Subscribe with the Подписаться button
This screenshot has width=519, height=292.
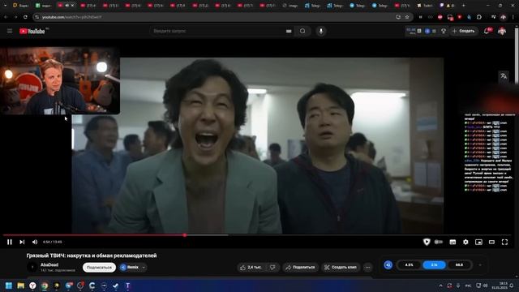click(99, 267)
